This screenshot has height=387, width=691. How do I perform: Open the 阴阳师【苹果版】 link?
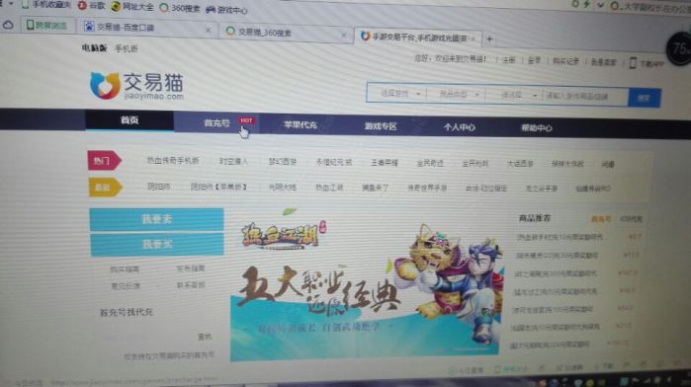pos(218,188)
